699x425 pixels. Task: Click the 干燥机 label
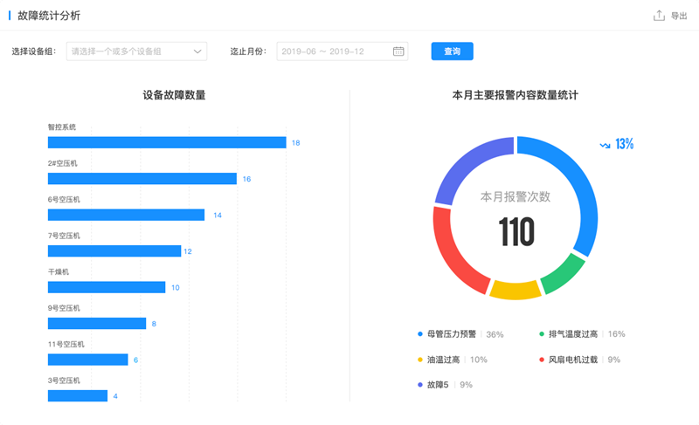[59, 271]
